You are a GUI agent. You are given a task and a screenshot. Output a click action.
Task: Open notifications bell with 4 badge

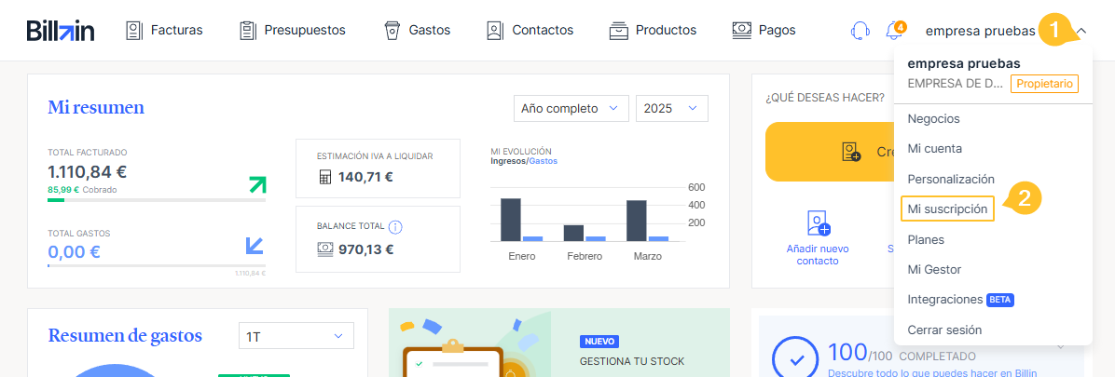(x=895, y=31)
